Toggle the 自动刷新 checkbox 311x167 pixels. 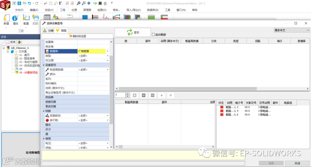point(153,34)
